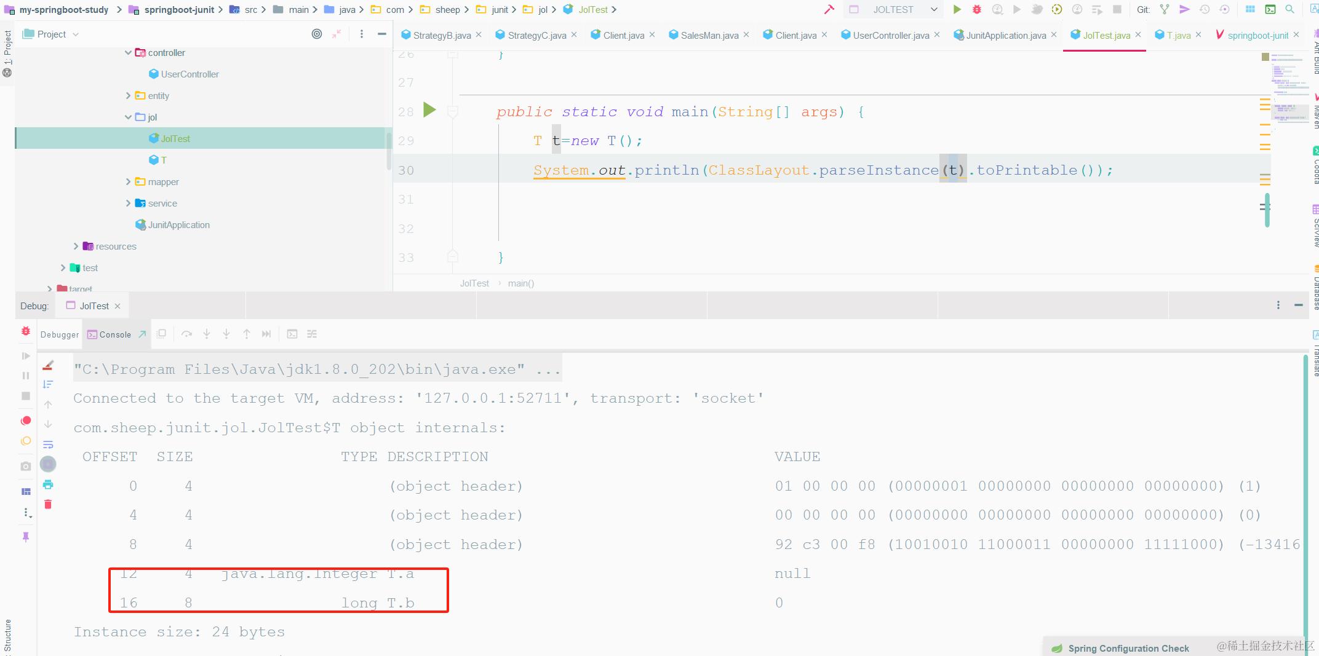This screenshot has height=656, width=1319.
Task: Open the Debugger tab
Action: point(60,334)
